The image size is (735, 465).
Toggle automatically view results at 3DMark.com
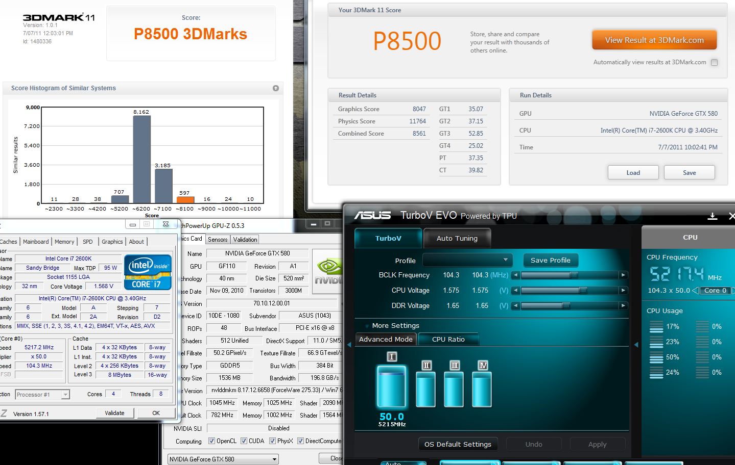[714, 62]
